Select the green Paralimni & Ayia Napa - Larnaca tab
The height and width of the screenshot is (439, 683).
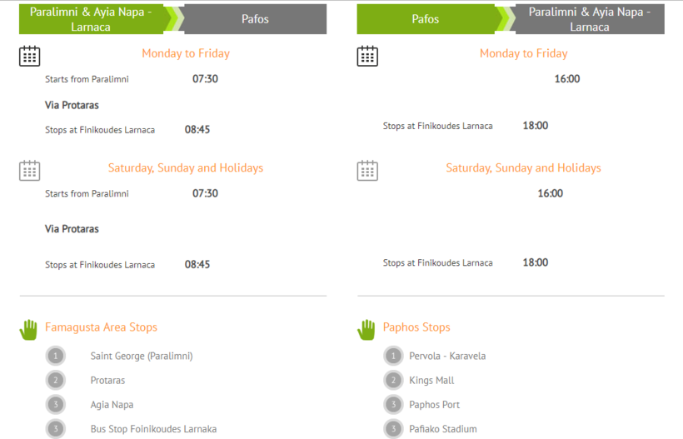[92, 19]
